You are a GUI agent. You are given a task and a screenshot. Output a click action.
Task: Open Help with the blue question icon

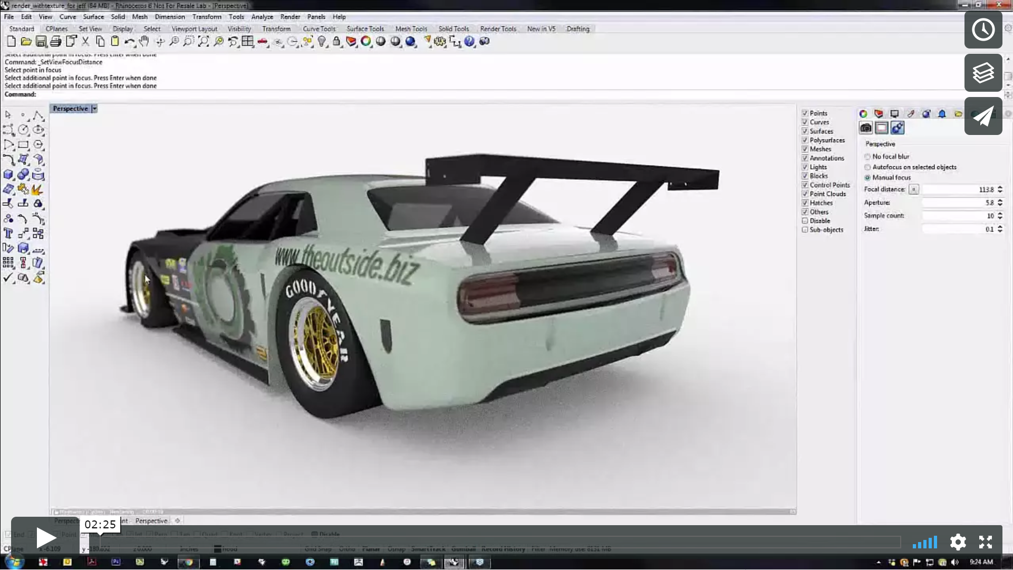[469, 41]
